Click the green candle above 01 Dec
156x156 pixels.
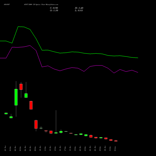[x=11, y=117]
